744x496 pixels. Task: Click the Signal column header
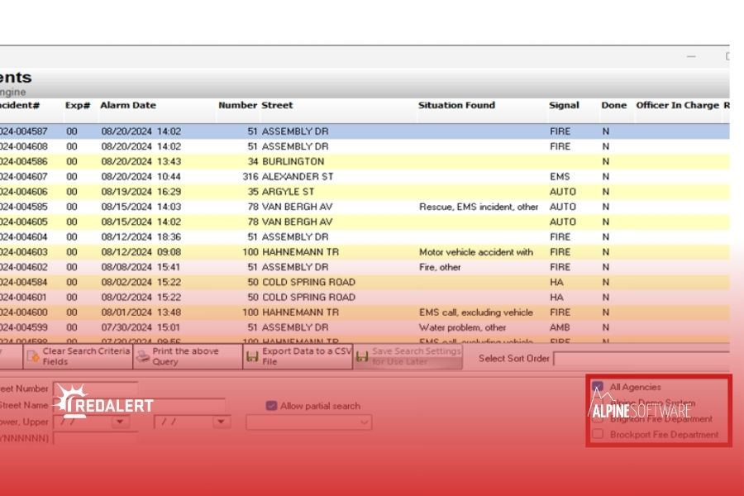[563, 106]
